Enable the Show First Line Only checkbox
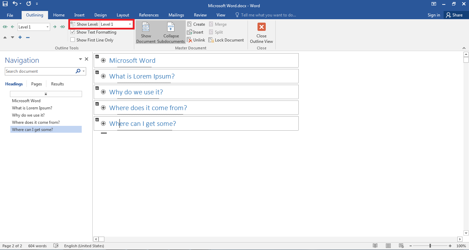This screenshot has width=469, height=250. tap(73, 40)
